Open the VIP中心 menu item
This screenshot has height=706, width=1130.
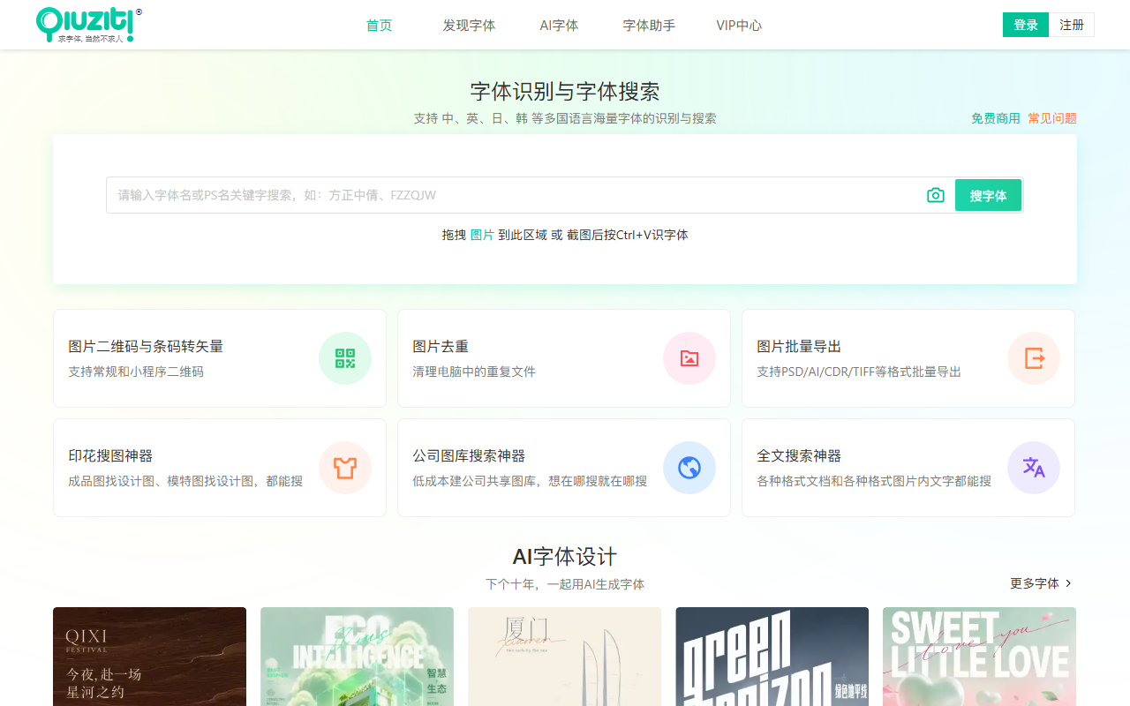[739, 26]
